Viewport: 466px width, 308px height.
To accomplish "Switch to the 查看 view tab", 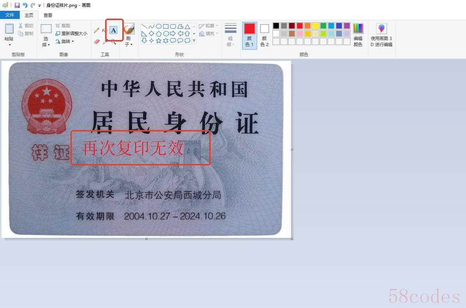I will click(x=48, y=15).
